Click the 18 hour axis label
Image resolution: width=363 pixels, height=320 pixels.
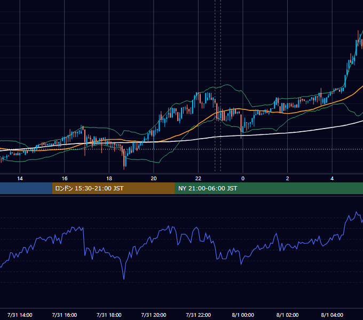109,179
